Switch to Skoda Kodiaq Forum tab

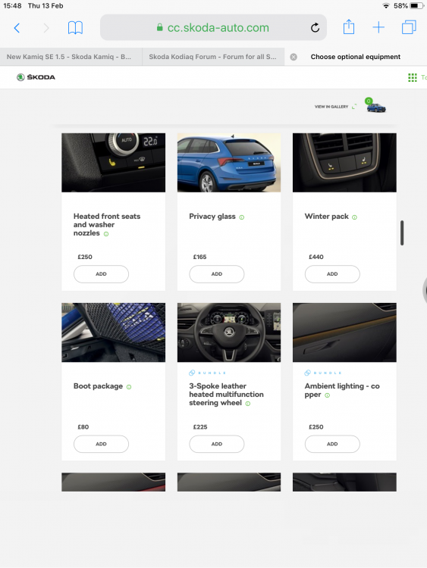tap(213, 57)
